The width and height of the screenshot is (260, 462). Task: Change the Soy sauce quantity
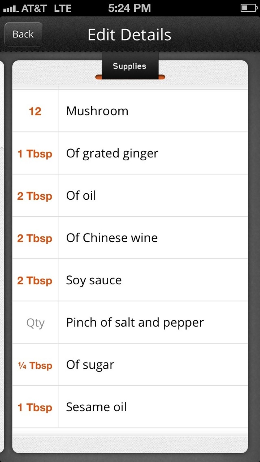click(x=35, y=280)
